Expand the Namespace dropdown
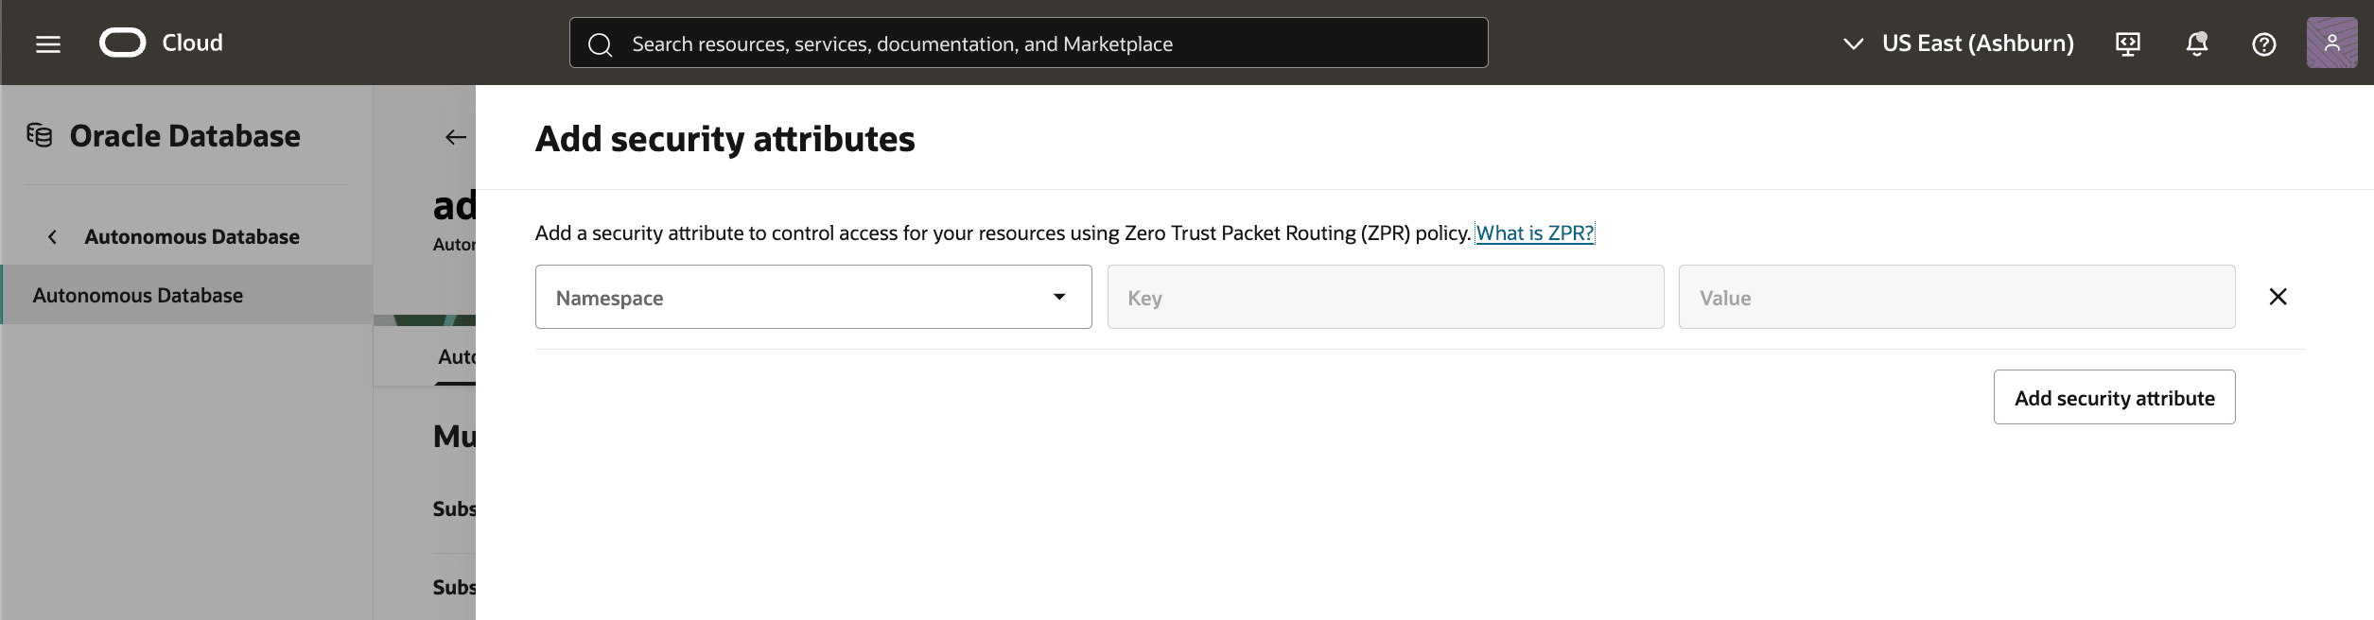Viewport: 2374px width, 620px height. tap(813, 297)
